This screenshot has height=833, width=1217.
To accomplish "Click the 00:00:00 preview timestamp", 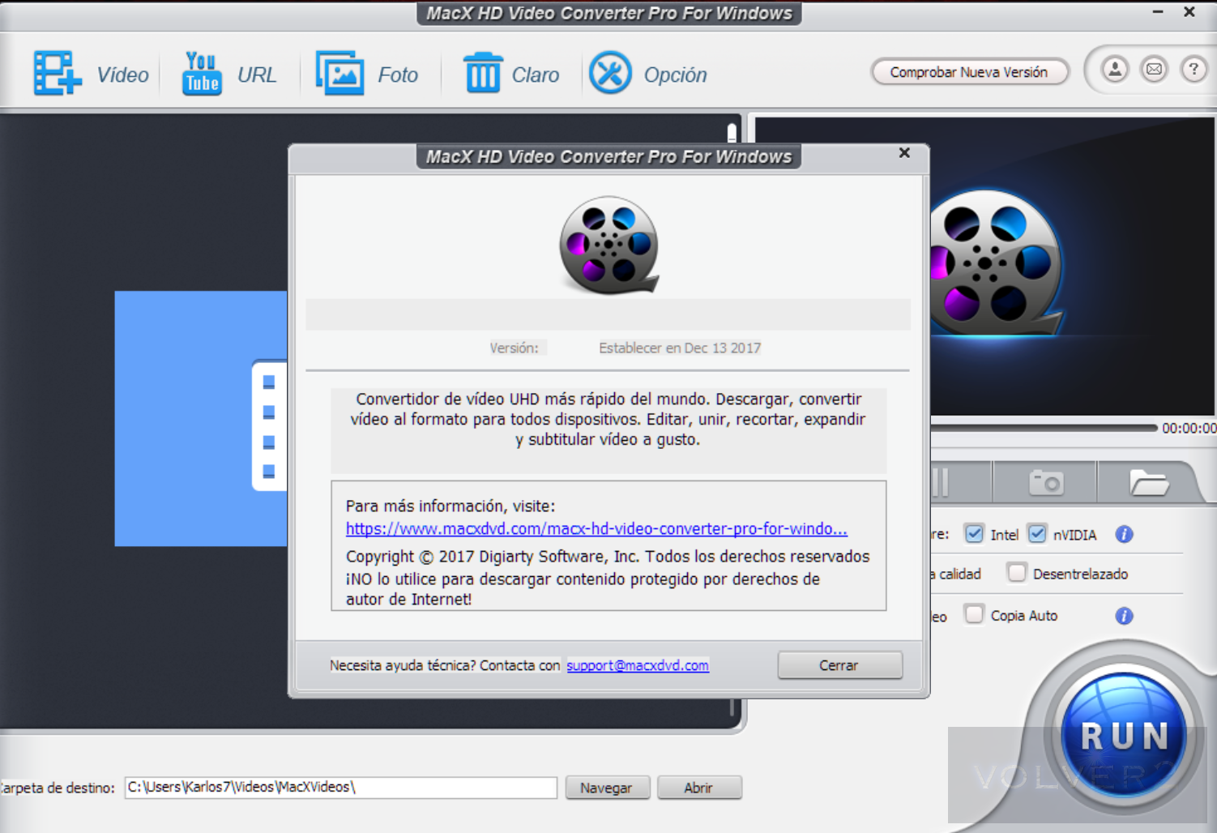I will click(1189, 428).
